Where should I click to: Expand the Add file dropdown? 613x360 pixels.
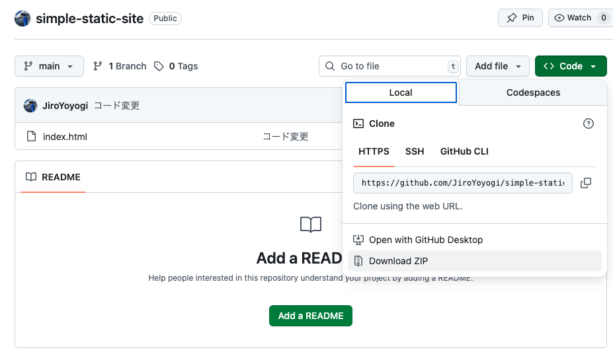click(x=498, y=66)
